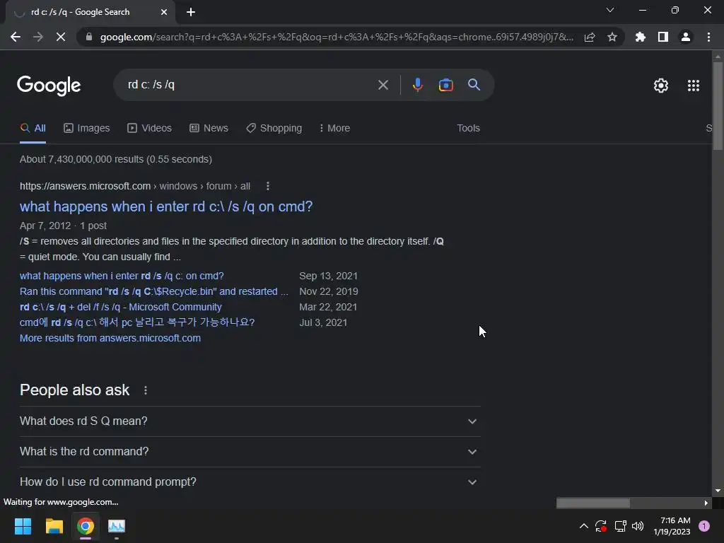Open the Extensions puzzle icon
This screenshot has height=543, width=724.
641,37
